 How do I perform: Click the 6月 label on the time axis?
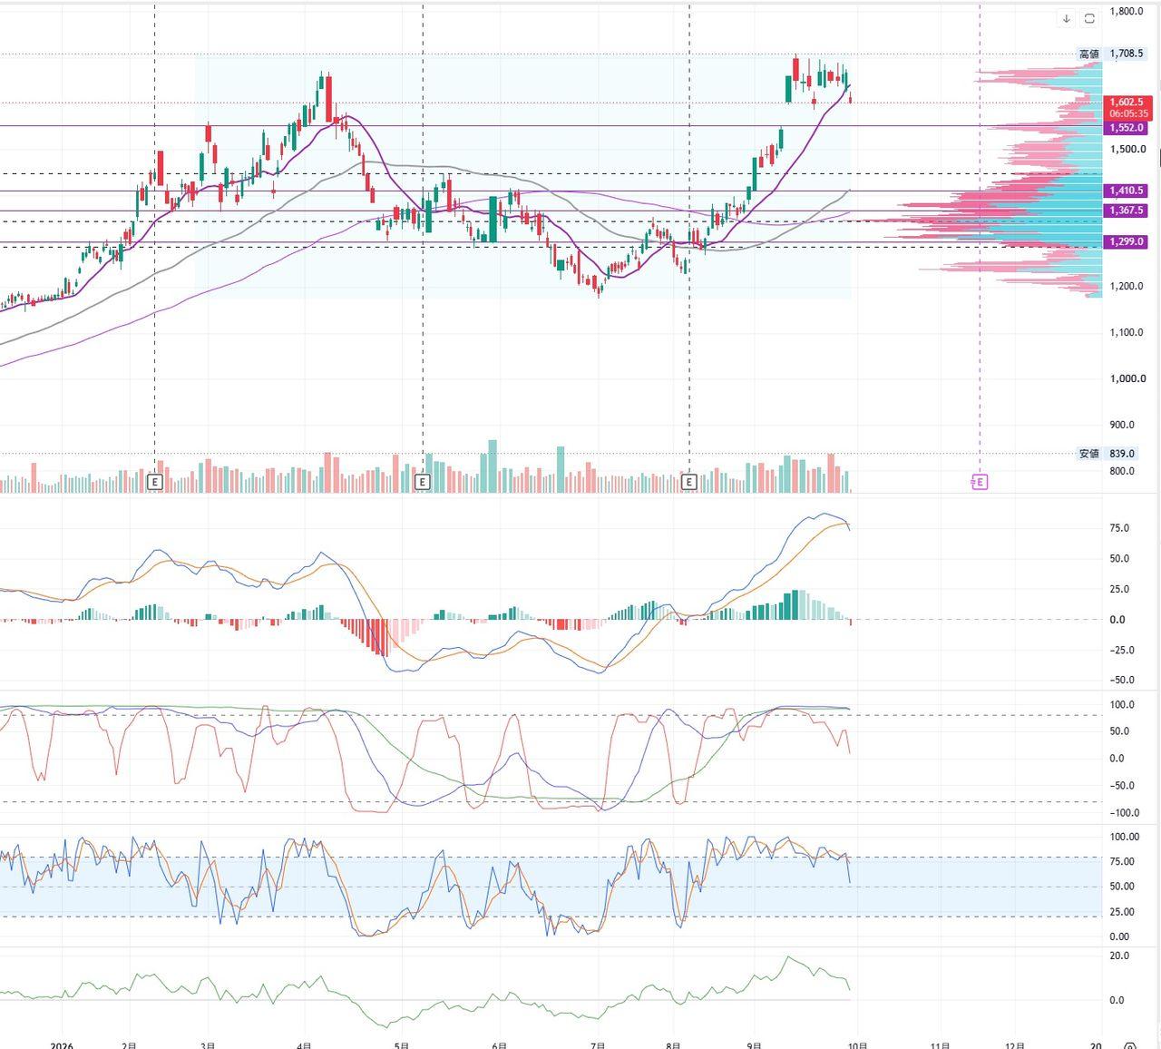click(499, 1045)
